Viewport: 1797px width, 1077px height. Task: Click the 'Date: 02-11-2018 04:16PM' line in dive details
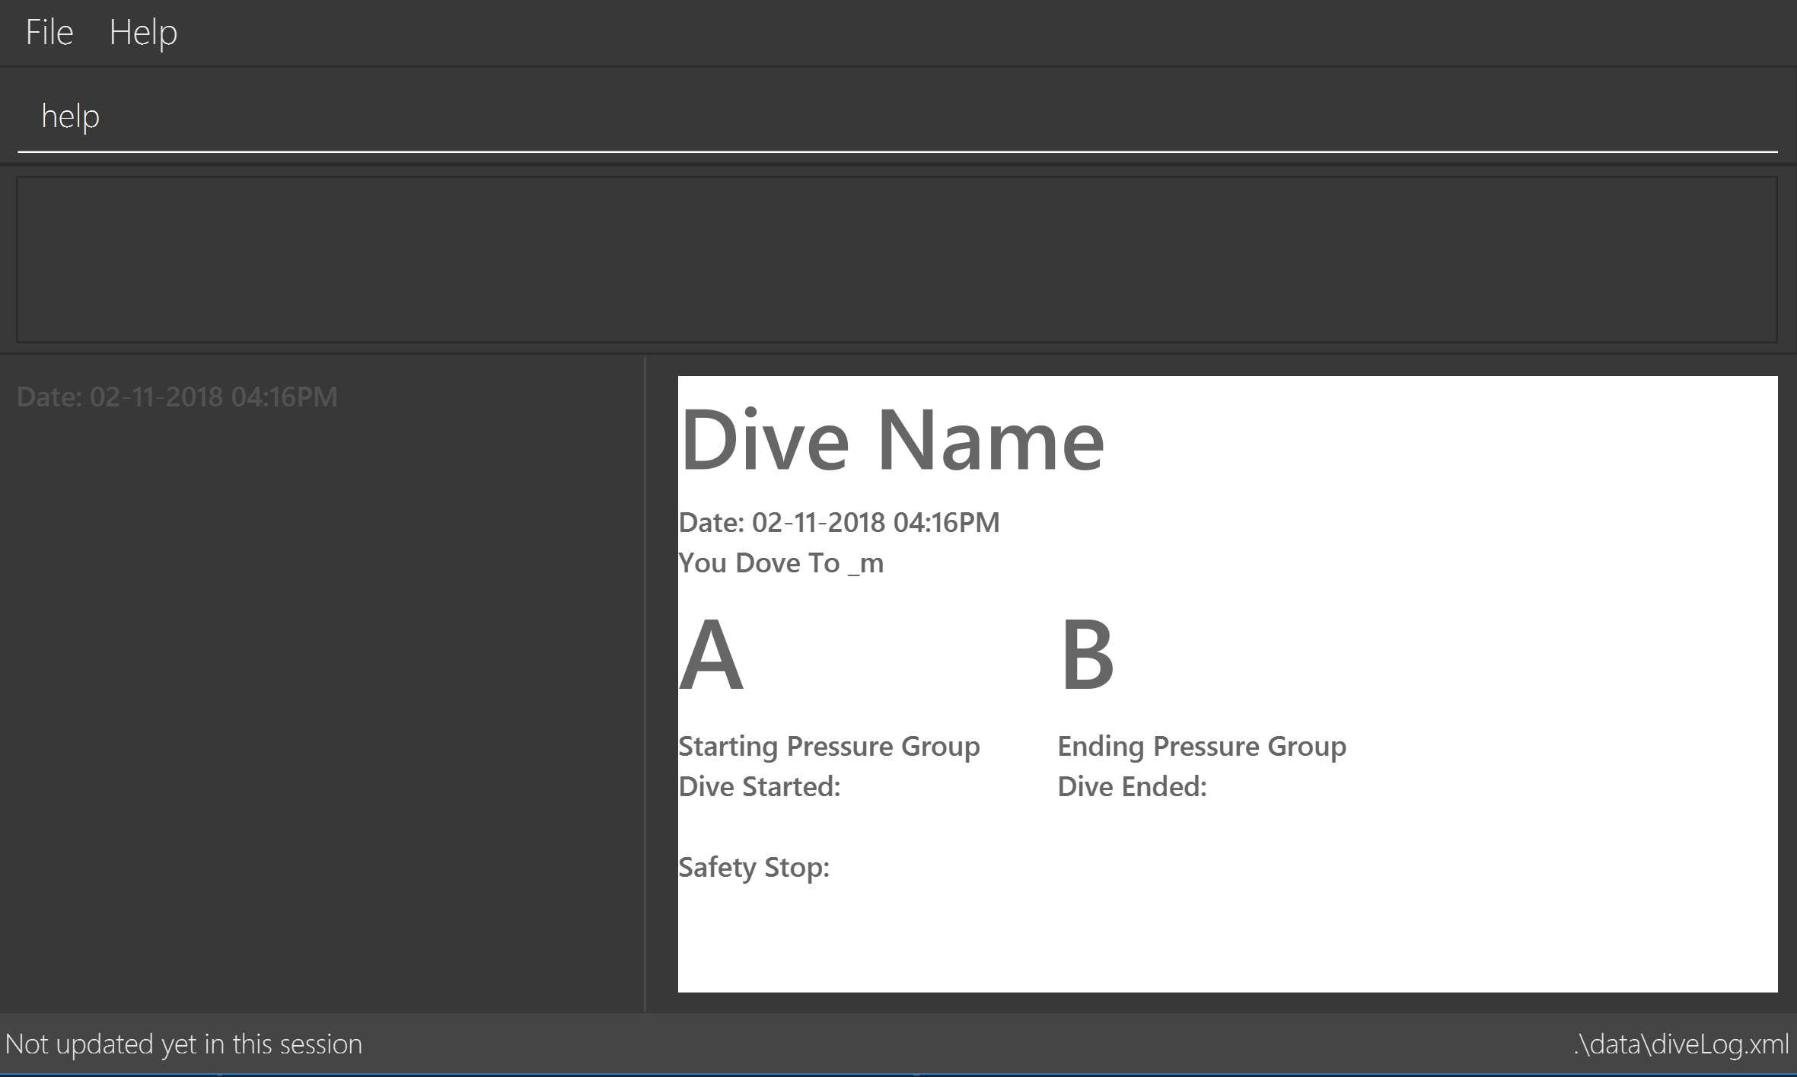click(839, 522)
